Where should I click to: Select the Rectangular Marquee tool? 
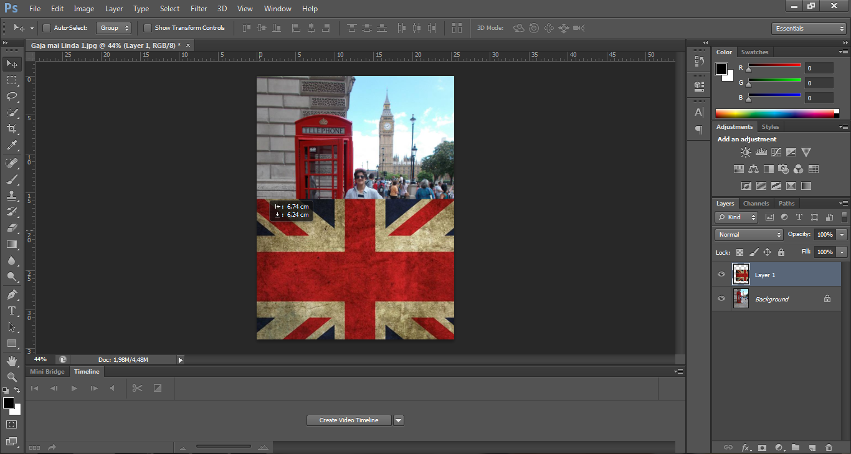12,80
